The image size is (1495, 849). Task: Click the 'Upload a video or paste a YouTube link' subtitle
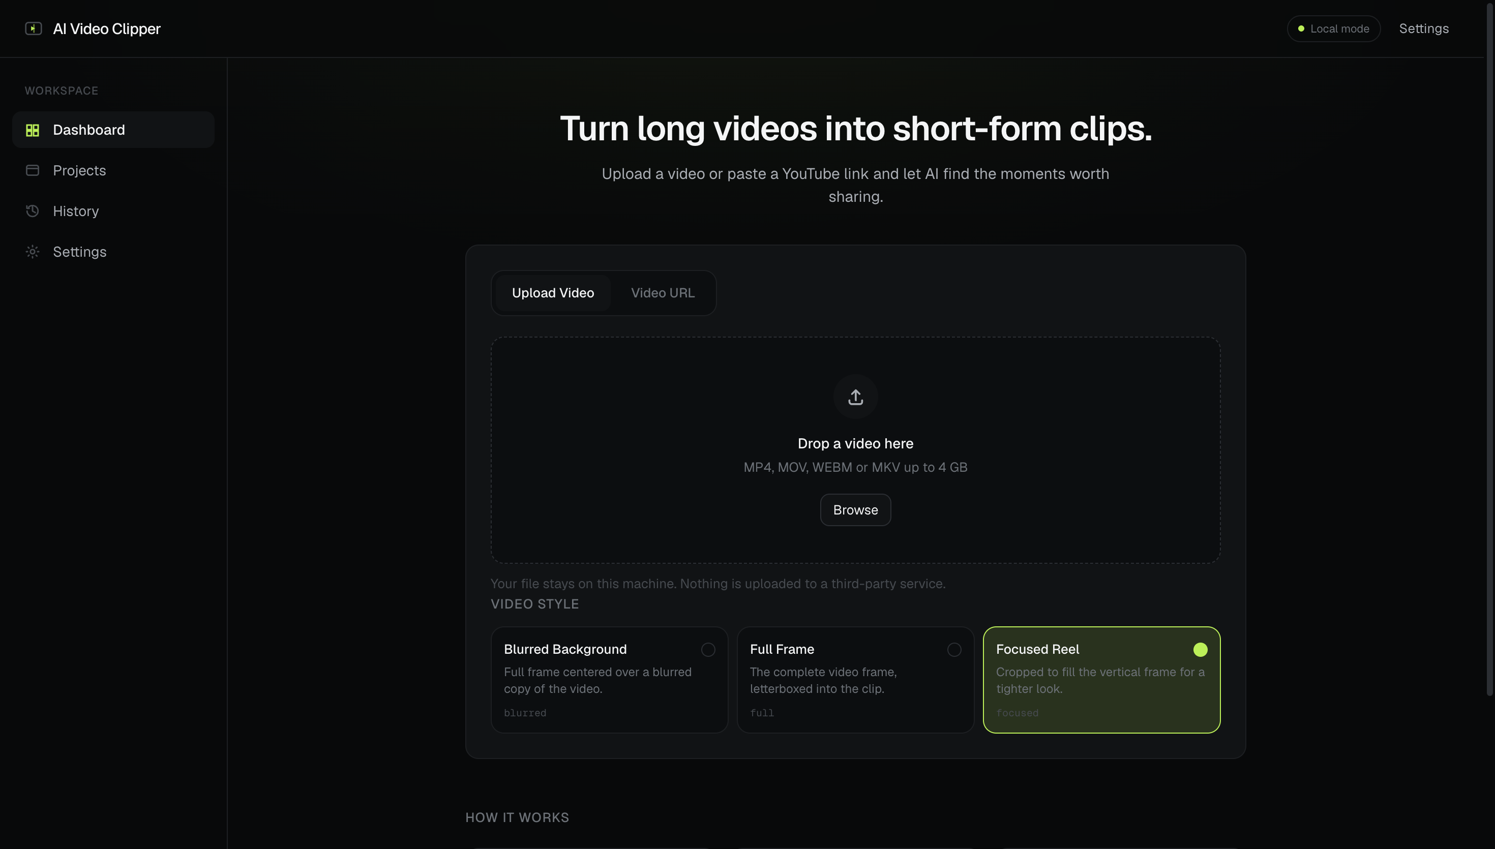855,185
